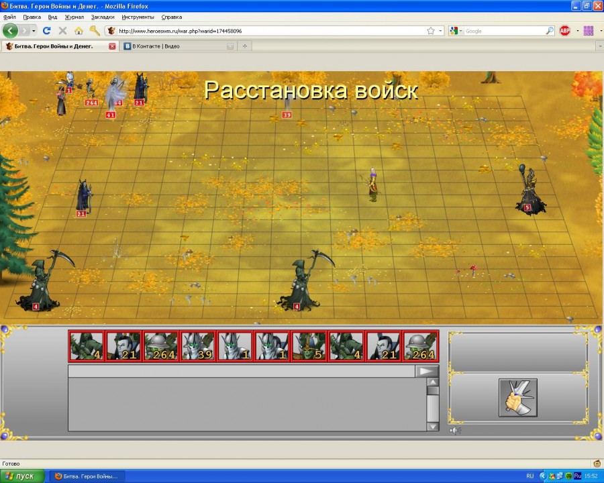Open the Вид menu
The width and height of the screenshot is (604, 483).
(52, 17)
